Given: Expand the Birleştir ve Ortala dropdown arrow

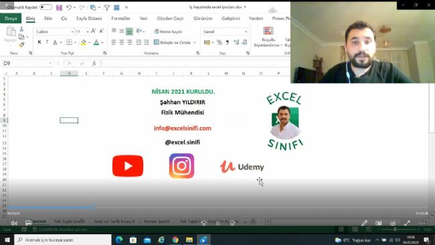Looking at the screenshot, I should 195,42.
